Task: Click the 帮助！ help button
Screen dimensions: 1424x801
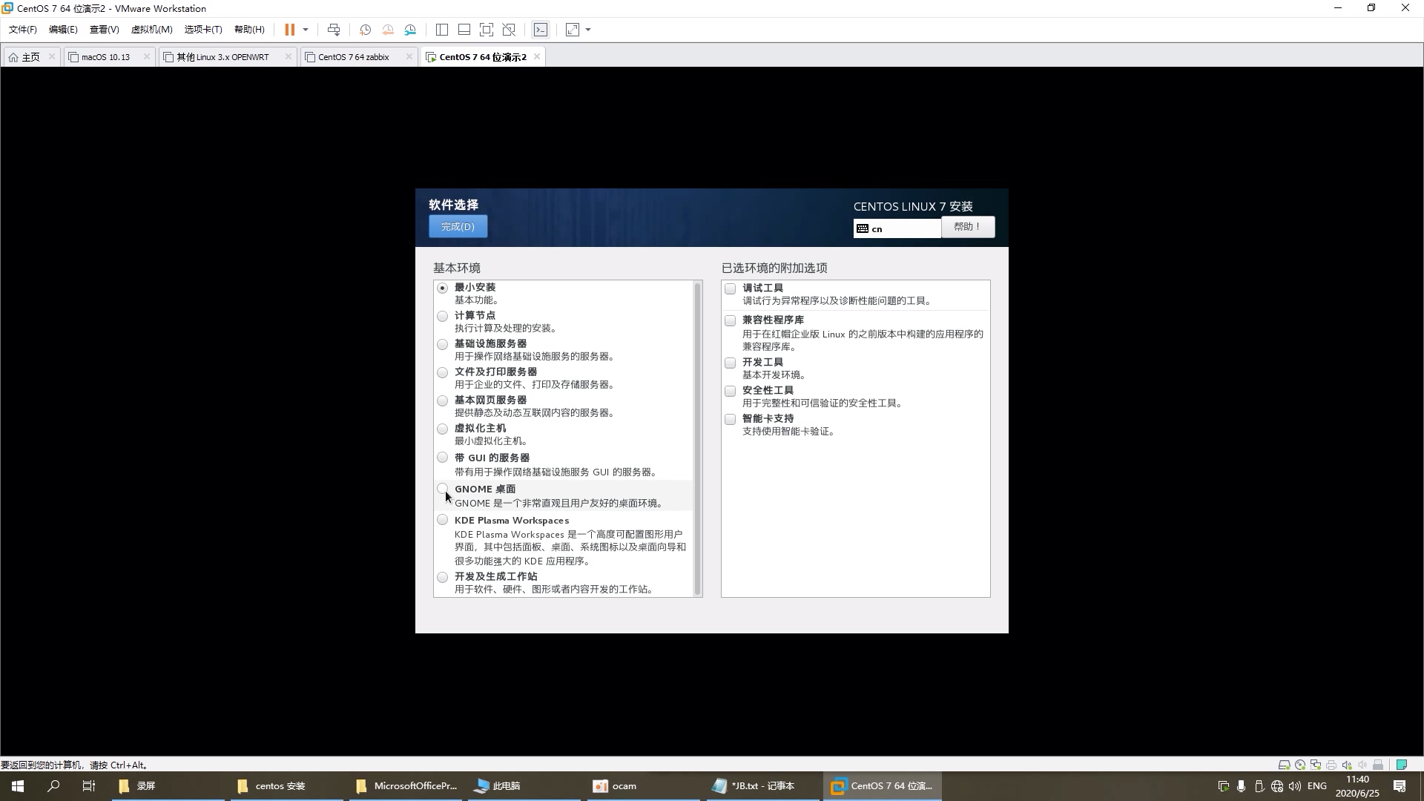Action: tap(968, 227)
